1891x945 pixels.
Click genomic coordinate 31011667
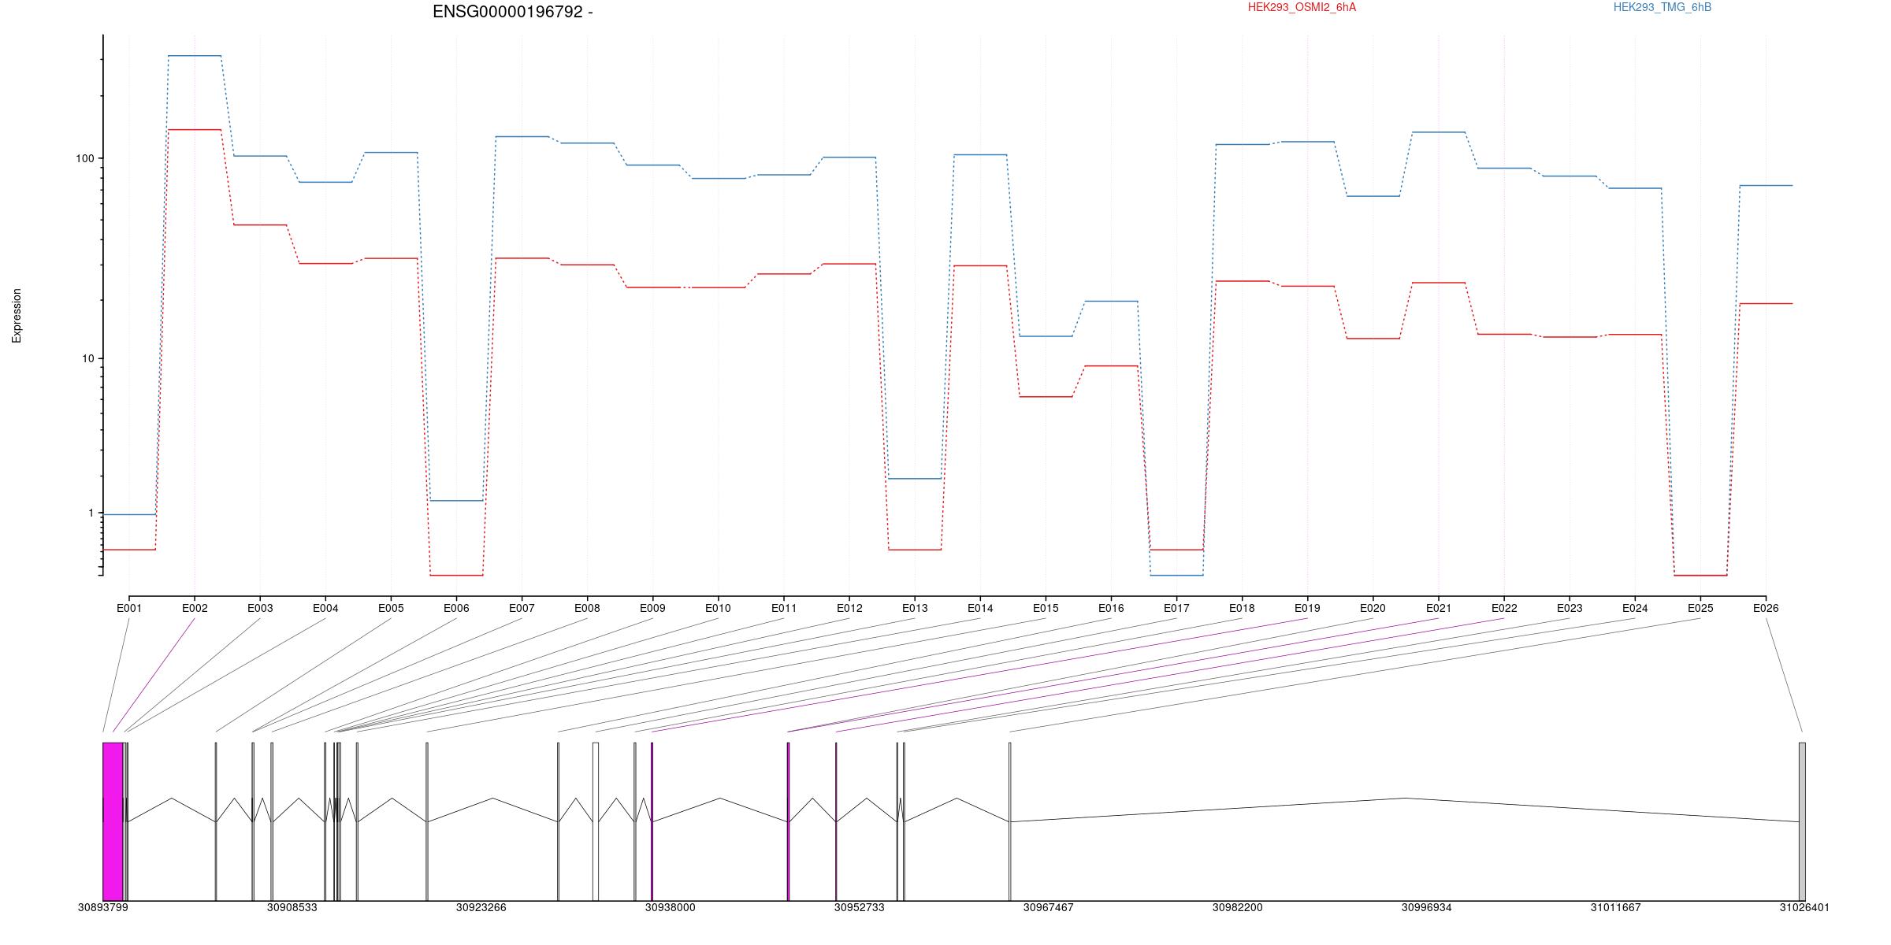tap(1616, 907)
